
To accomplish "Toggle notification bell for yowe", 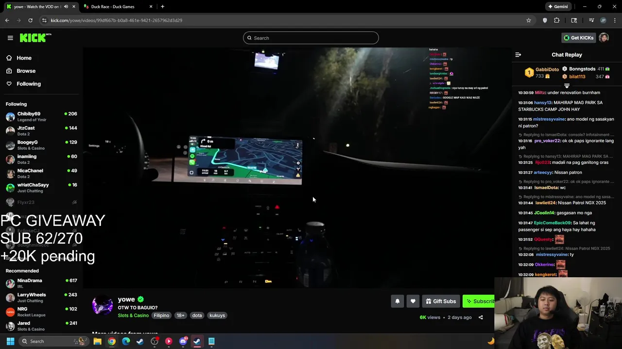I will click(x=397, y=301).
